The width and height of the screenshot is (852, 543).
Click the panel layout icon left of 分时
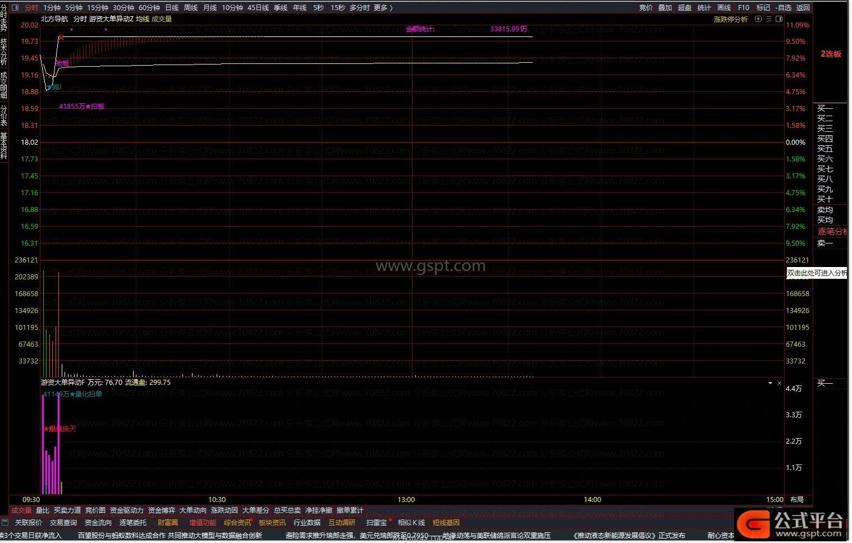click(15, 7)
